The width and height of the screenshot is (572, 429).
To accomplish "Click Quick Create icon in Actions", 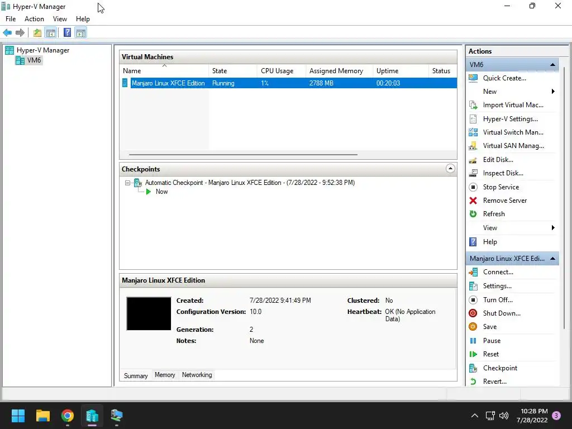I will 473,78.
